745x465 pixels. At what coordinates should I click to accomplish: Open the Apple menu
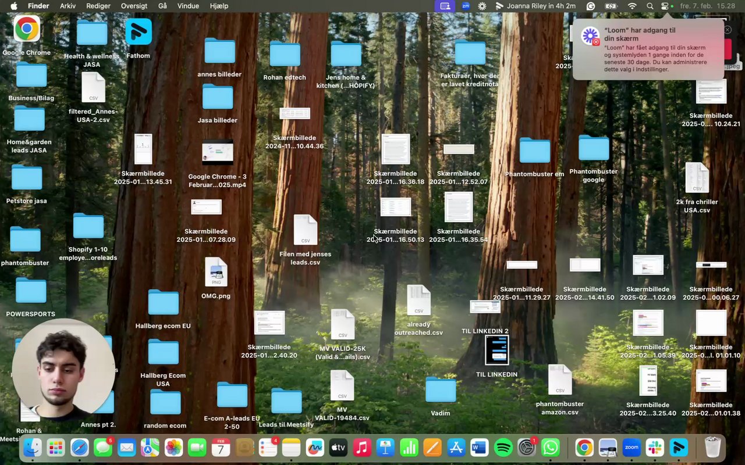(14, 6)
